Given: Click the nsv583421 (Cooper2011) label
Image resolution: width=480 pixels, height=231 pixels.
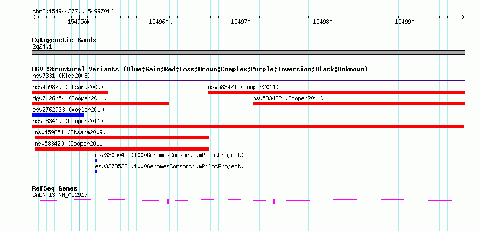Looking at the screenshot, I should [x=243, y=87].
